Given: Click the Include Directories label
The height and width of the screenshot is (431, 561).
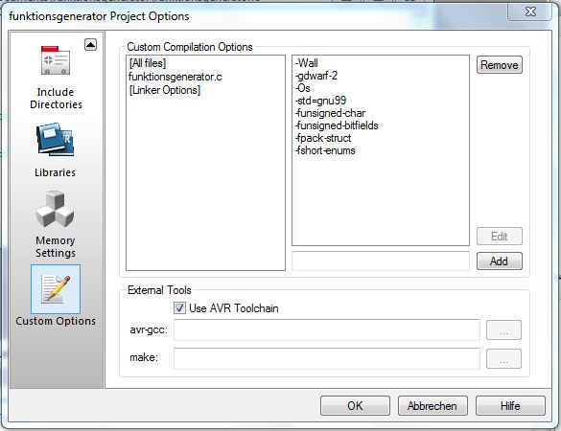Looking at the screenshot, I should tap(56, 99).
